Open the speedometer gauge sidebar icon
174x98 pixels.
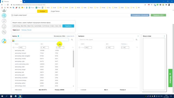[x=4, y=26]
